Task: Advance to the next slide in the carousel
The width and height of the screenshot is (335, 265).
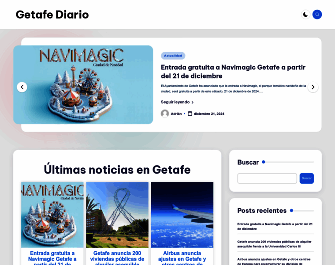Action: pyautogui.click(x=313, y=87)
